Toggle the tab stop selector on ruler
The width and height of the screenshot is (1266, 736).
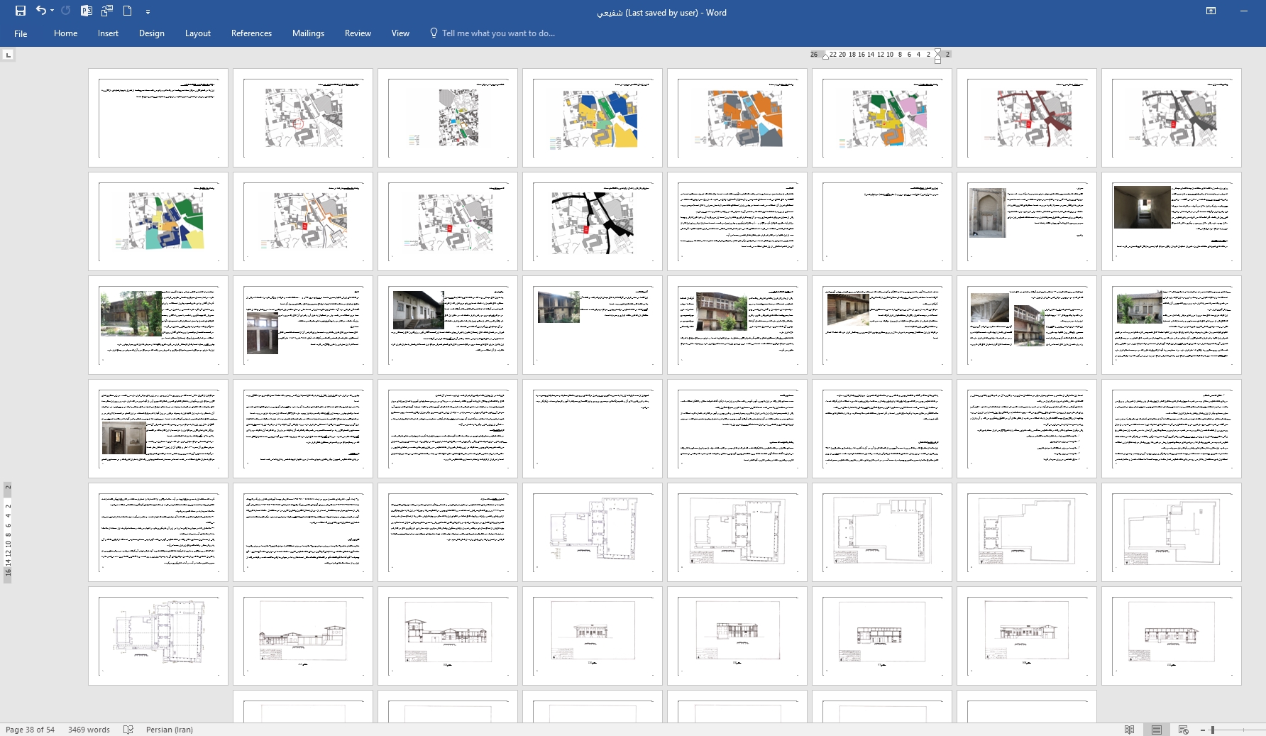(x=8, y=55)
